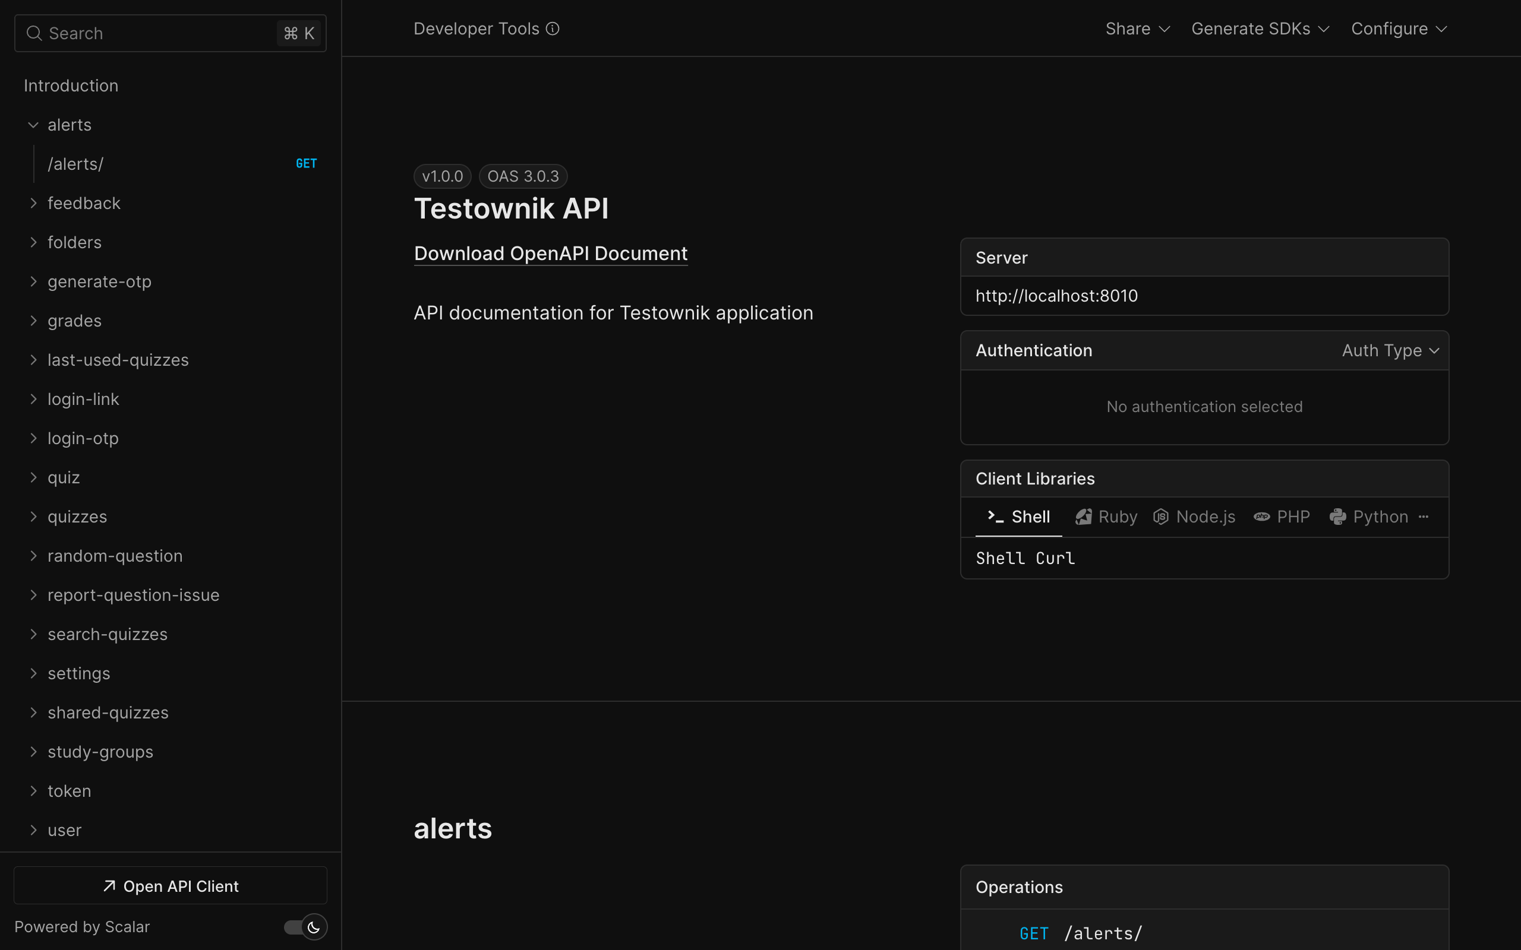Open the Share menu
The height and width of the screenshot is (950, 1521).
[1137, 28]
